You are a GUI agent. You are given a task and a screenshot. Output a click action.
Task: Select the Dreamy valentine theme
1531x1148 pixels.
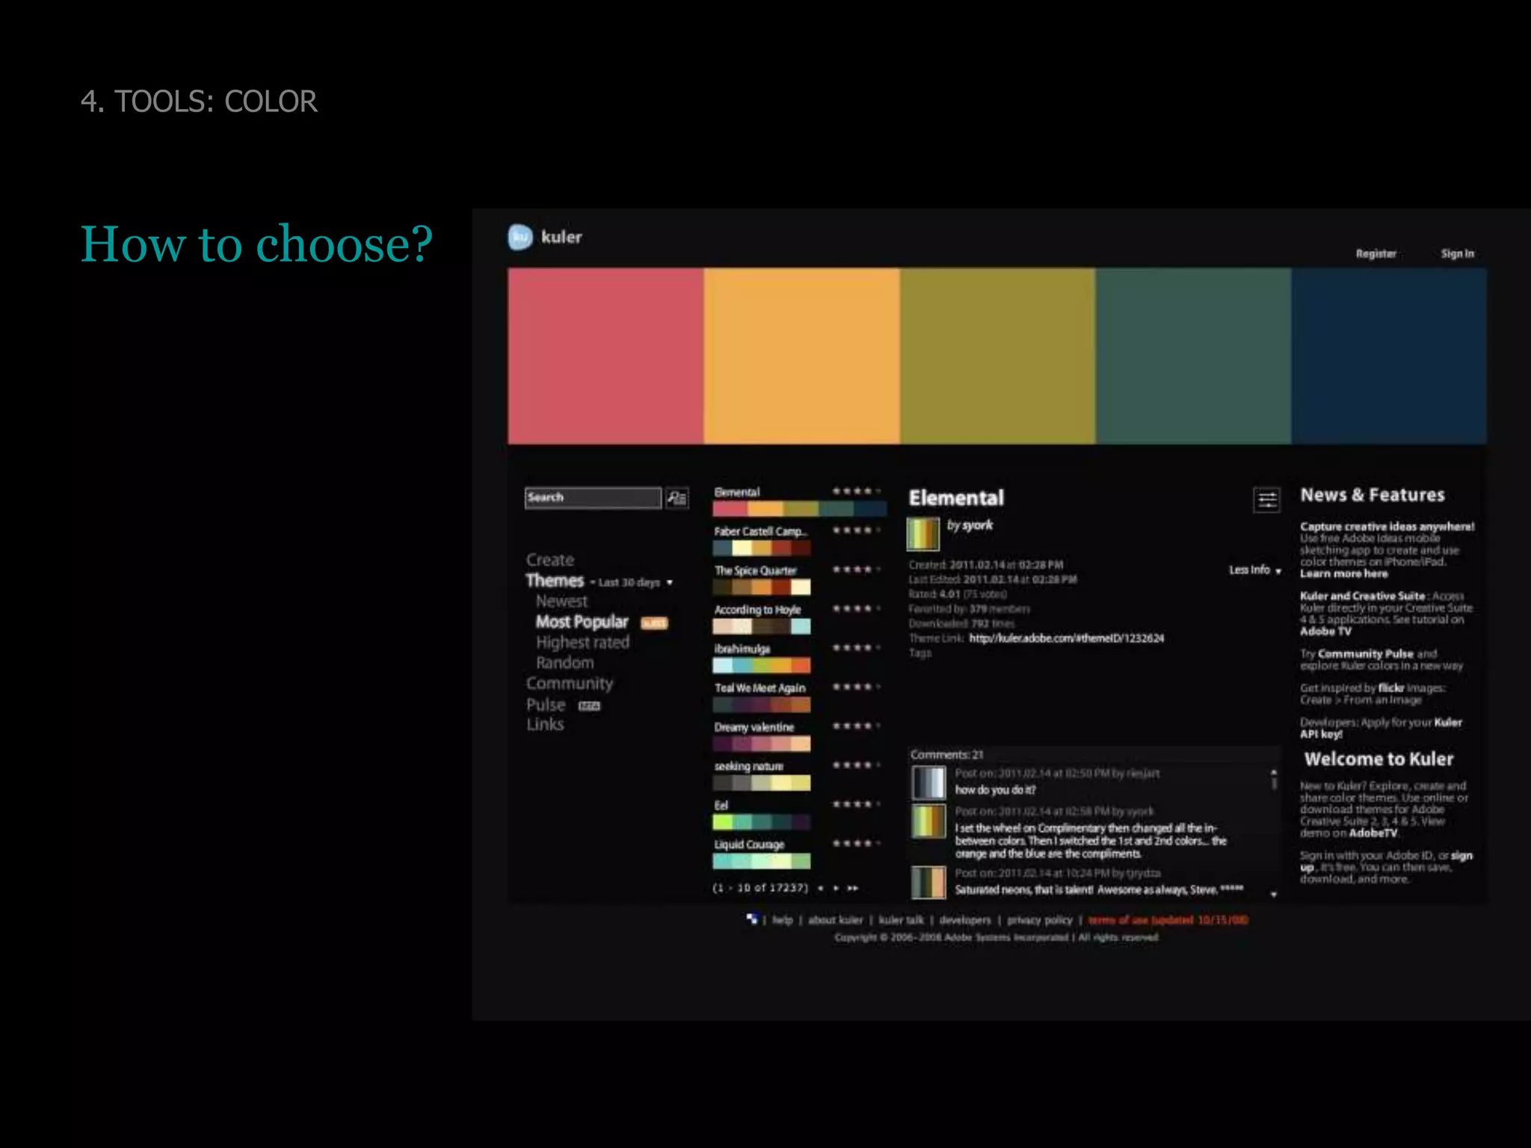point(799,736)
